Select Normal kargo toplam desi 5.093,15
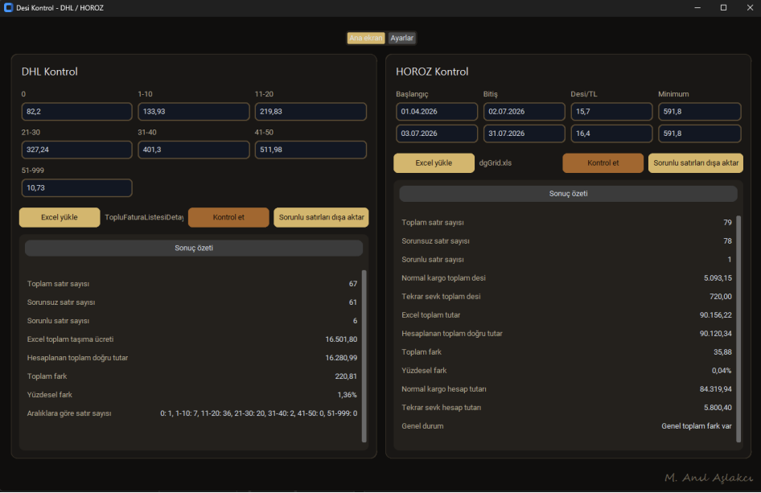The height and width of the screenshot is (493, 761). point(718,278)
